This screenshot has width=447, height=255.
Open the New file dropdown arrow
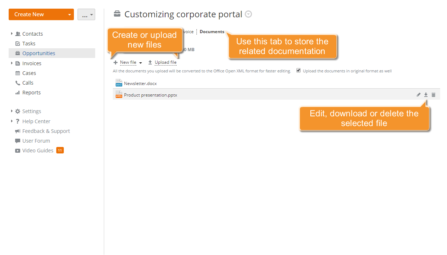(x=141, y=62)
